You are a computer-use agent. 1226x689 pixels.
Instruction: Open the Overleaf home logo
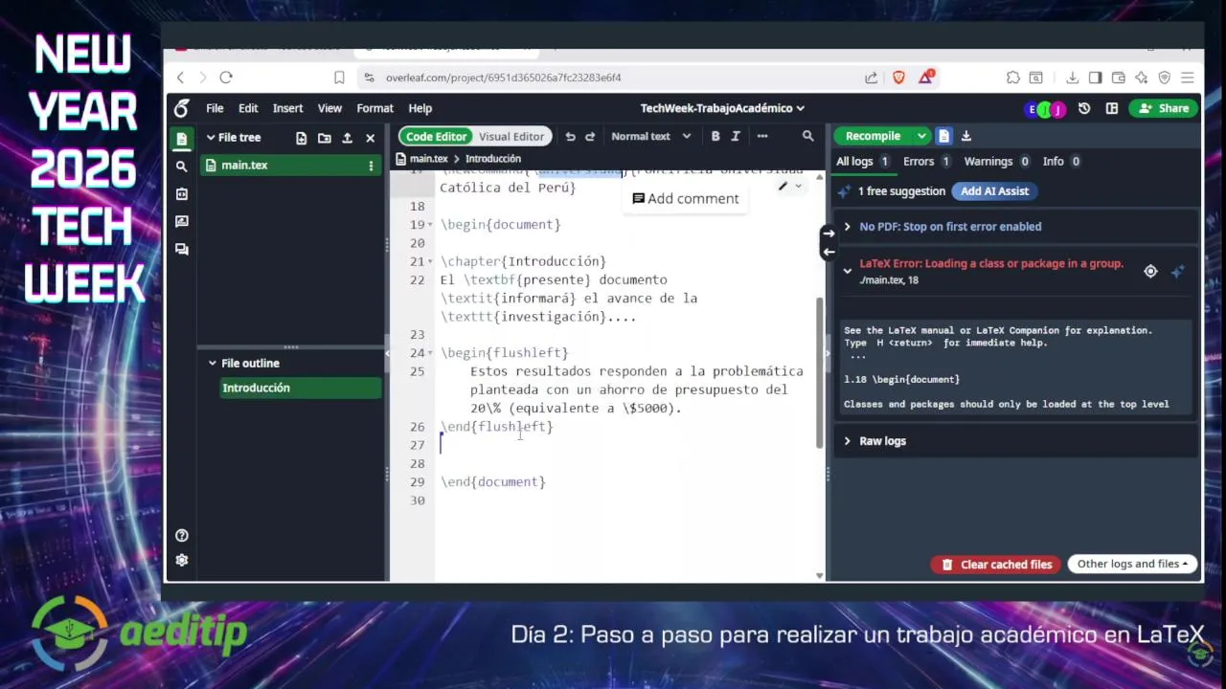pos(182,108)
